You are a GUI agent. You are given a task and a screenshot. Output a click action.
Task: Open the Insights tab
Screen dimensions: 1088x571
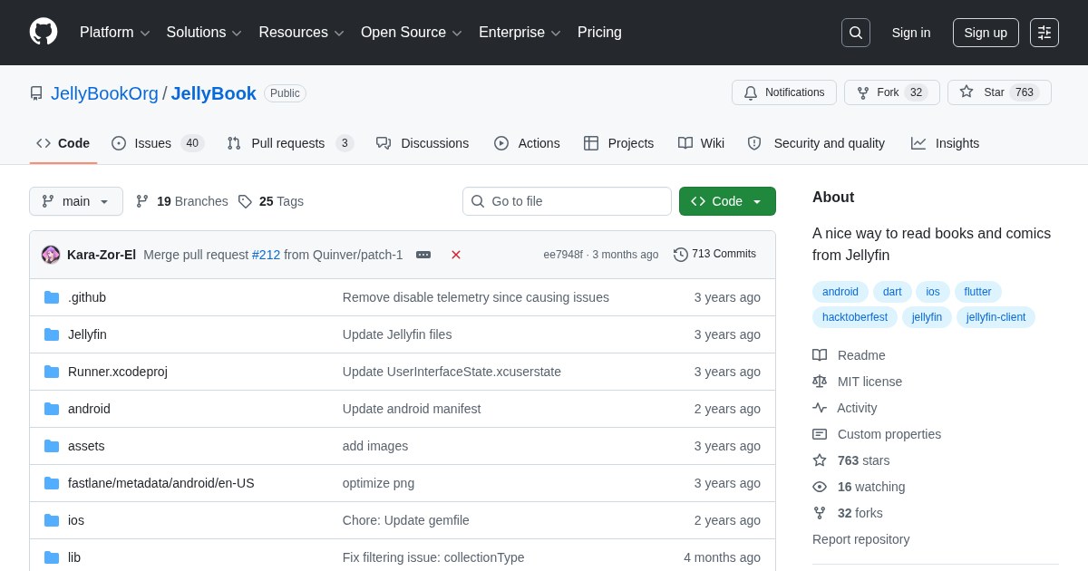pyautogui.click(x=946, y=143)
